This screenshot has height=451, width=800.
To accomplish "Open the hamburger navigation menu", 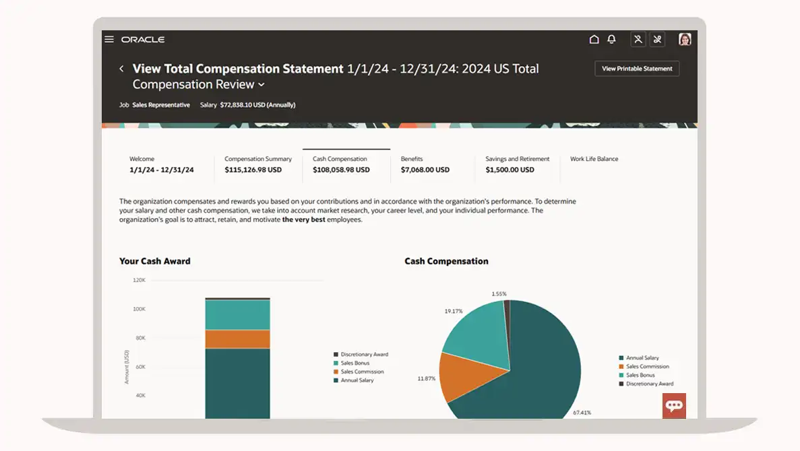I will pos(109,40).
